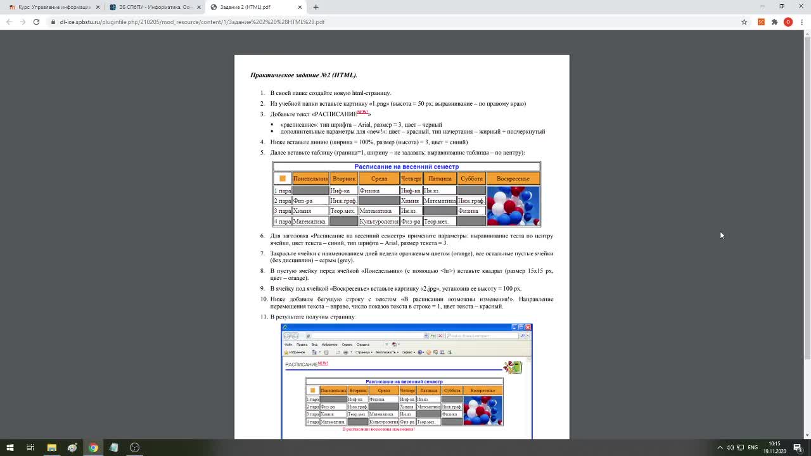Open the orange SC extension

[761, 22]
